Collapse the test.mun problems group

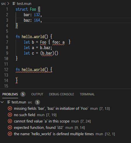pyautogui.click(x=2, y=102)
